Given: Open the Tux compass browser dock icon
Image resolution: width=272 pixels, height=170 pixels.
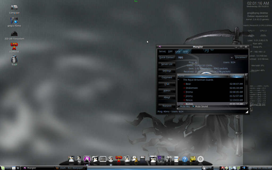Looking at the screenshot, I should 111,159.
